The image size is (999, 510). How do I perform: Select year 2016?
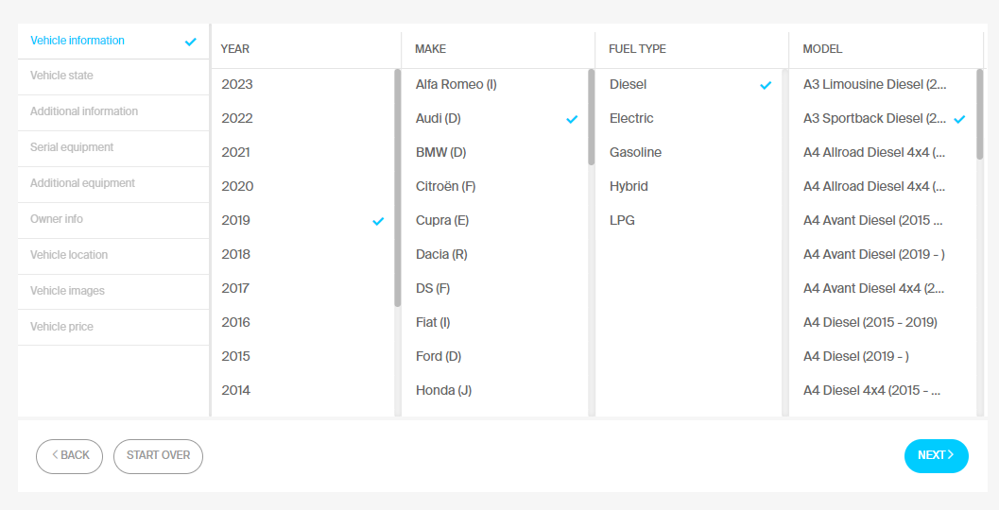(x=302, y=323)
